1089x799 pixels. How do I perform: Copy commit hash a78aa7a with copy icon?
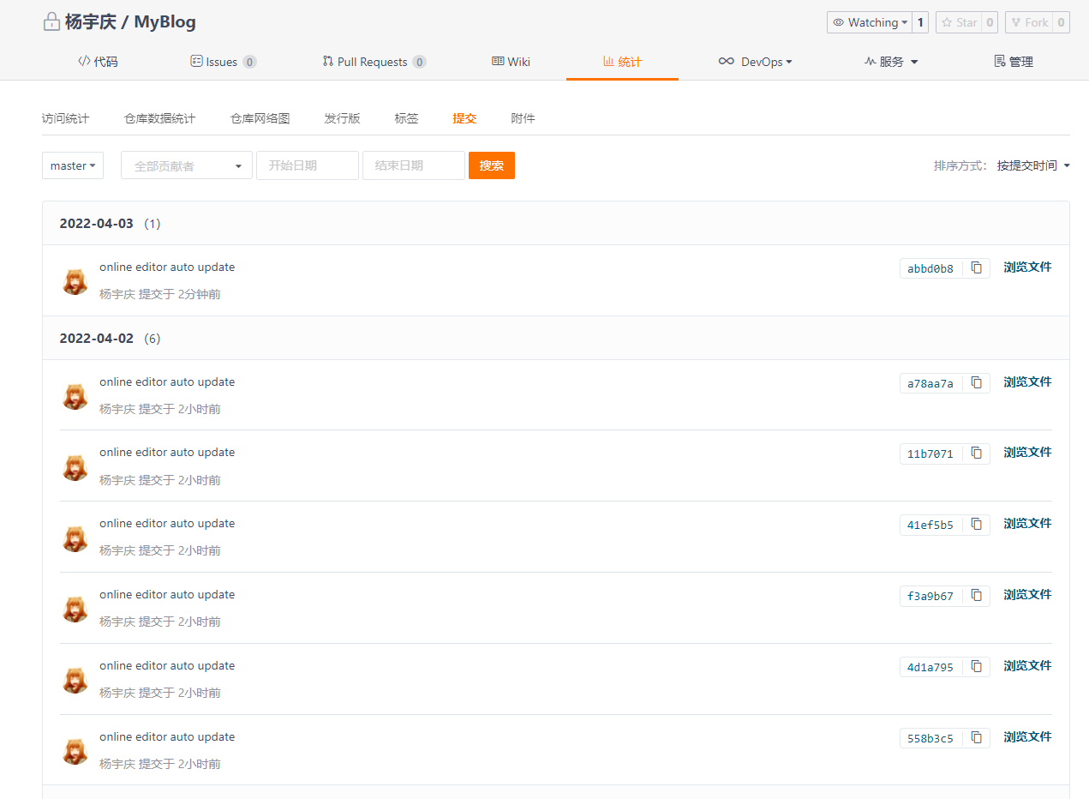(976, 383)
